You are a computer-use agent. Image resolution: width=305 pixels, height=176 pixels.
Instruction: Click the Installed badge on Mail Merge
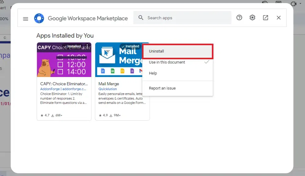pyautogui.click(x=131, y=46)
